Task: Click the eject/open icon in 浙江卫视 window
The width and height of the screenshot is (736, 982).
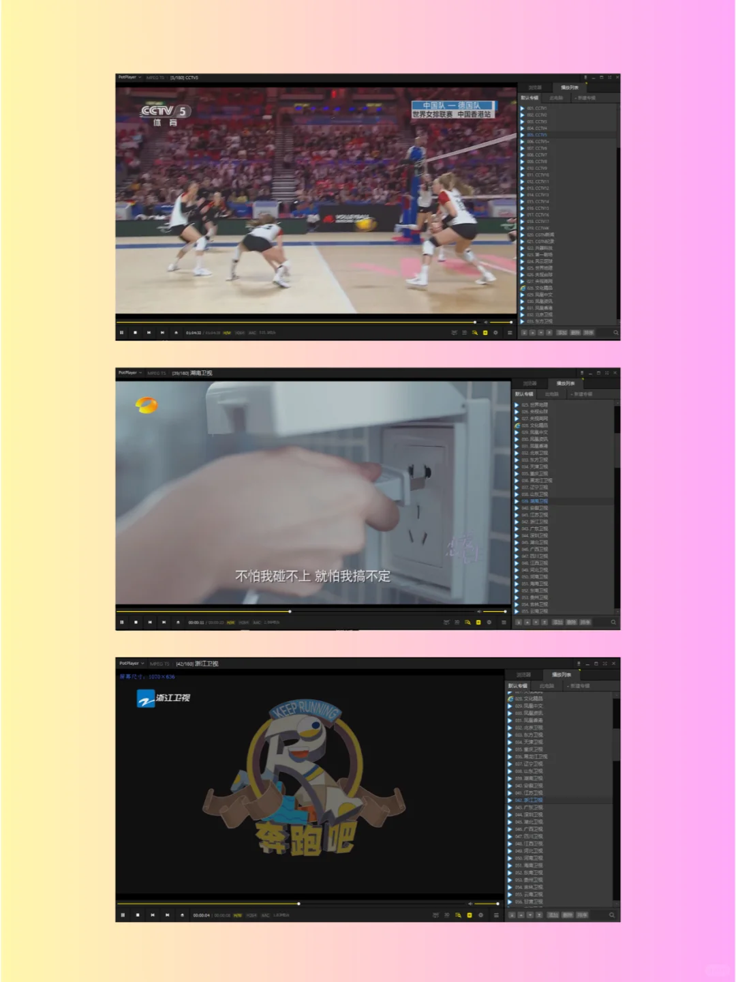Action: tap(182, 915)
